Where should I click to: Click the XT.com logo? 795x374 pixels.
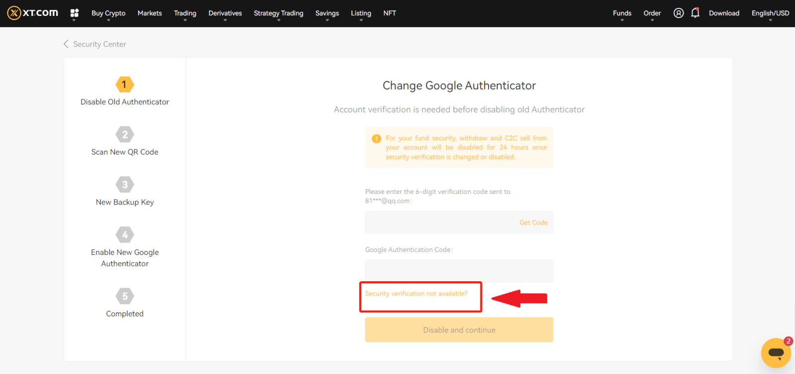tap(33, 13)
